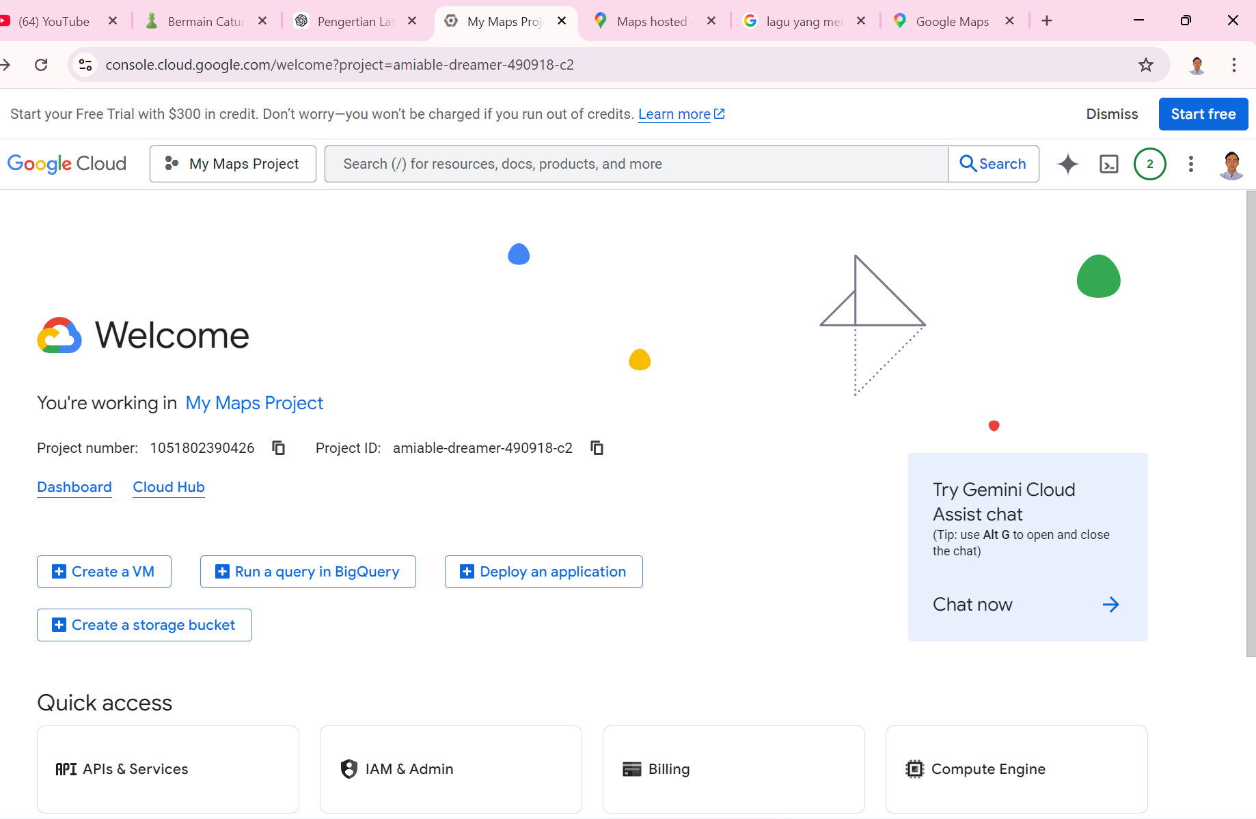Click the Compute Engine chip icon
Viewport: 1256px width, 819px height.
(914, 769)
